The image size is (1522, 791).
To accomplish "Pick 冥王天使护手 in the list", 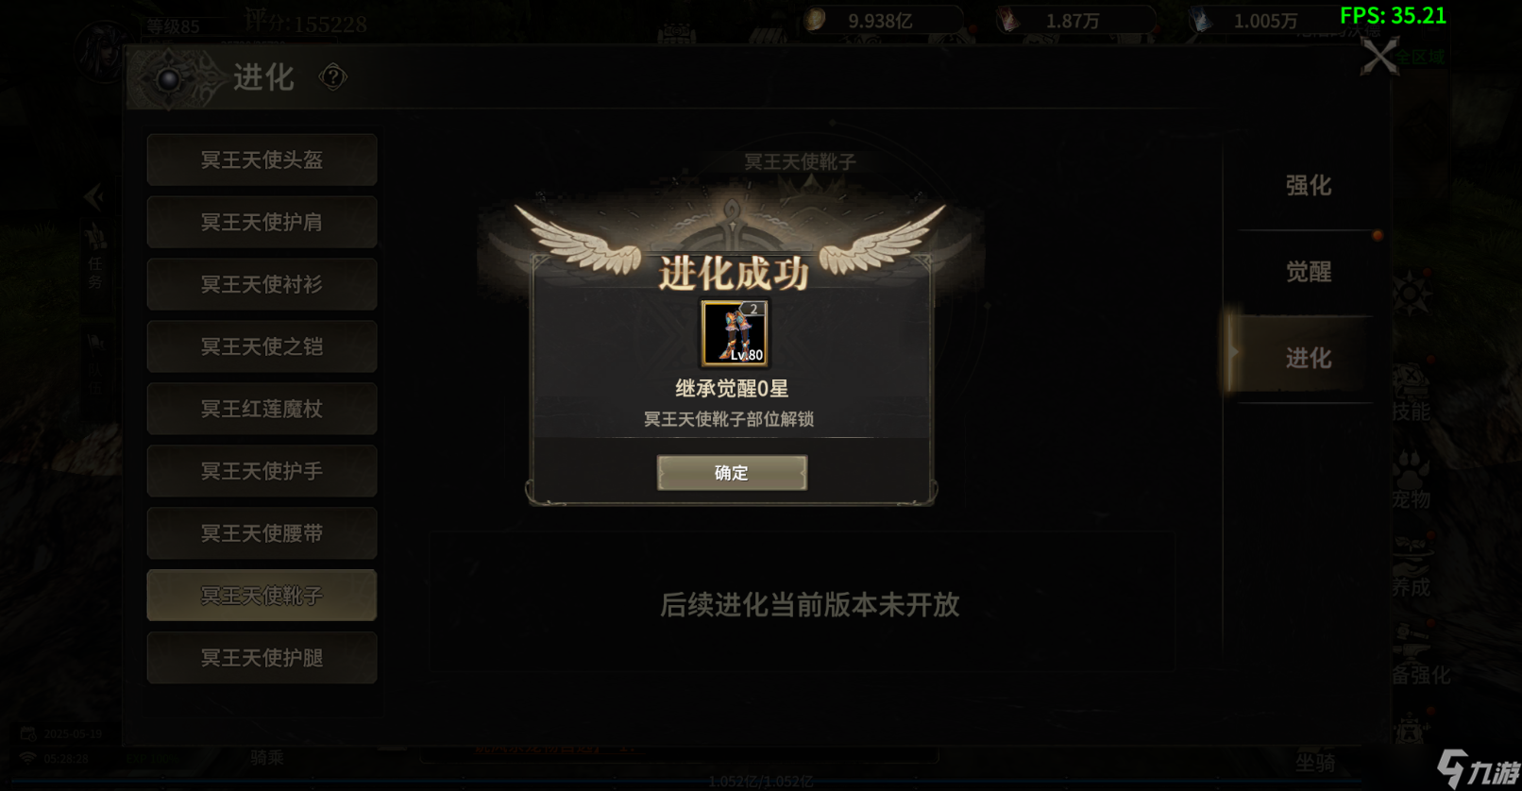I will (262, 471).
